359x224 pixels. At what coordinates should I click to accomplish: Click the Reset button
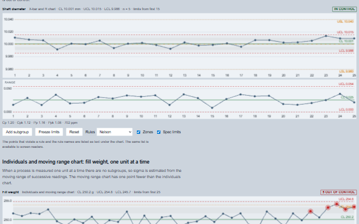[74, 132]
